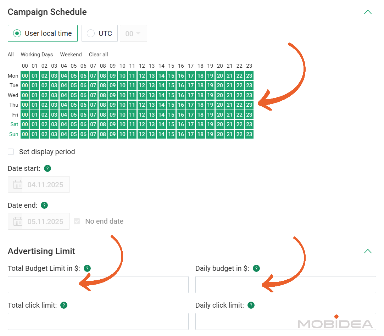Click the Sat row label
Screen dimensions: 384x336
14,124
